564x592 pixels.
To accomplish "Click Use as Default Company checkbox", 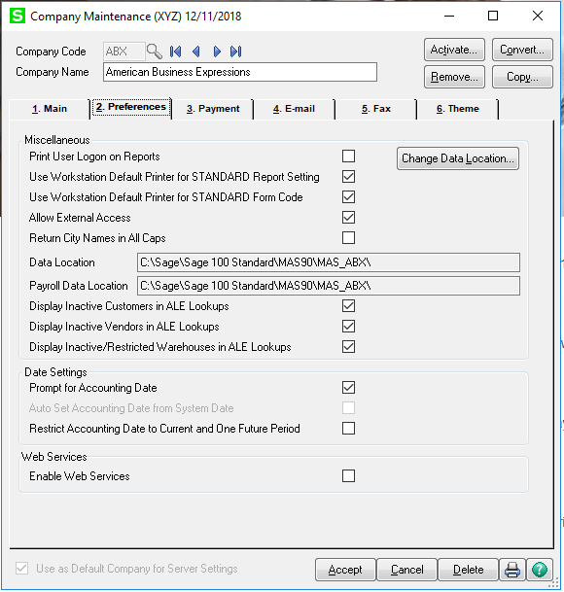I will pyautogui.click(x=22, y=569).
